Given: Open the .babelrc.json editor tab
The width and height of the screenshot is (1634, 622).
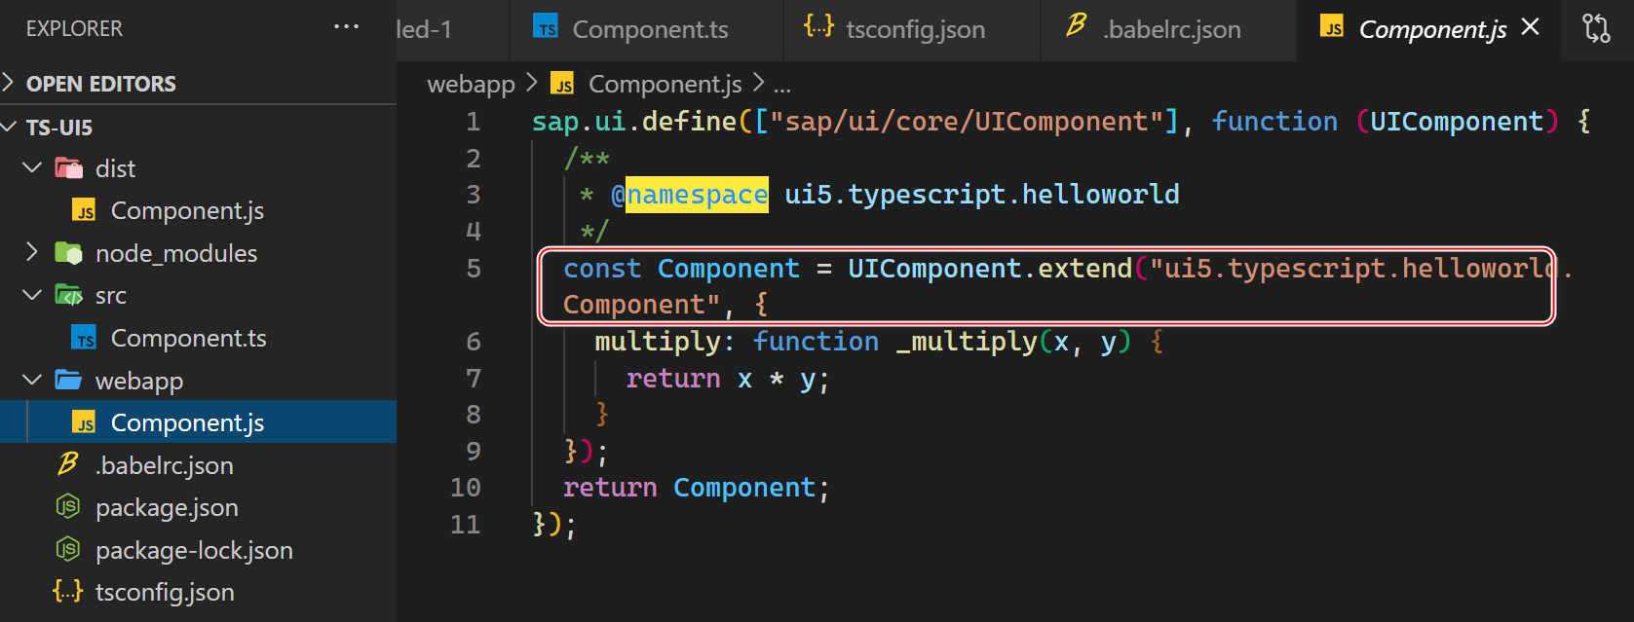Looking at the screenshot, I should (x=1171, y=30).
